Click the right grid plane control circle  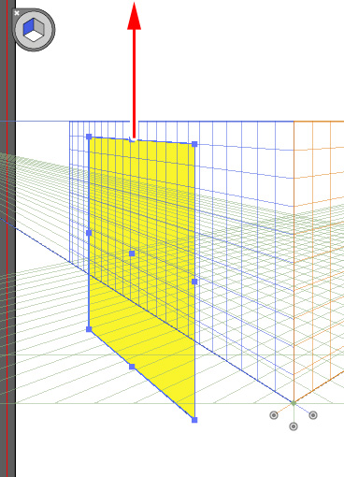click(313, 415)
